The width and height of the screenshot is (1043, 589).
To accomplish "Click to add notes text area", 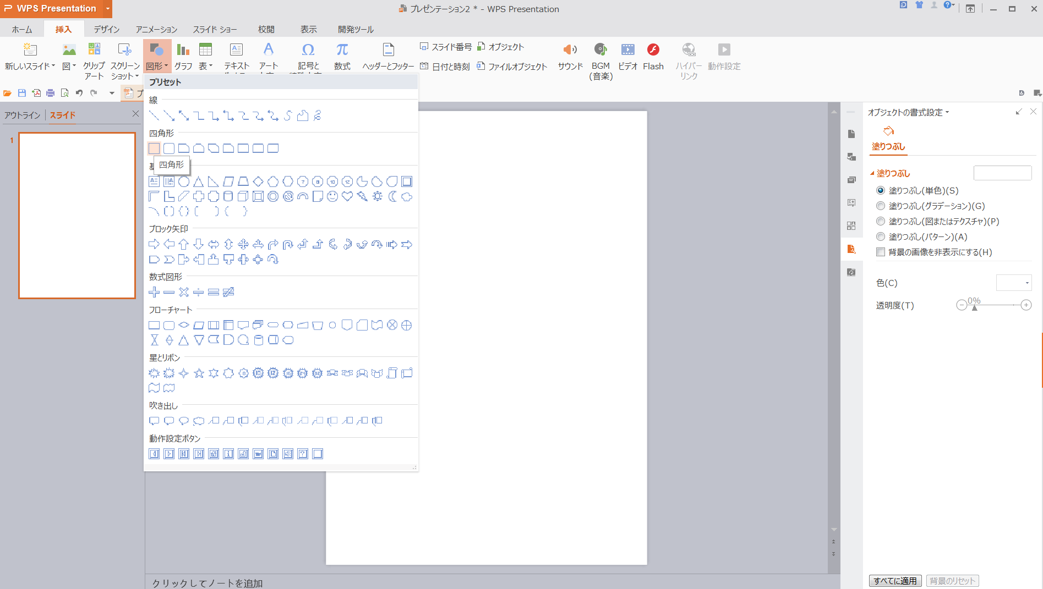I will click(x=207, y=583).
